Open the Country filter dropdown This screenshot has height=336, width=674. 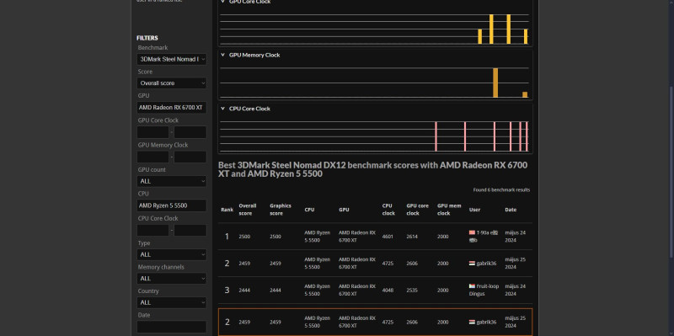172,302
